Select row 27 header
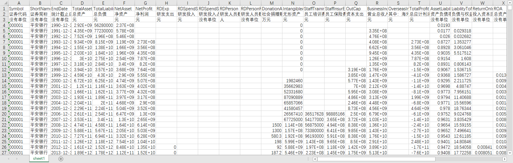Viewport: 513px width, 163px height. (4, 153)
